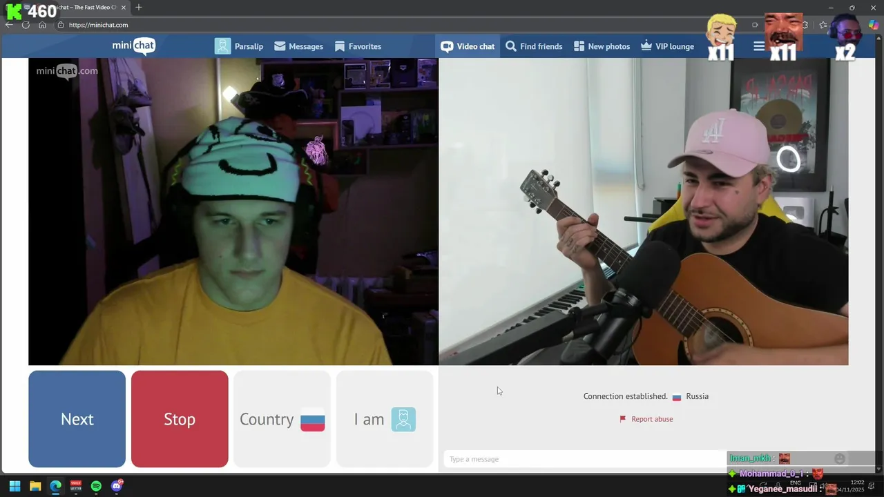
Task: Click the camera icon in the address bar
Action: coord(755,25)
